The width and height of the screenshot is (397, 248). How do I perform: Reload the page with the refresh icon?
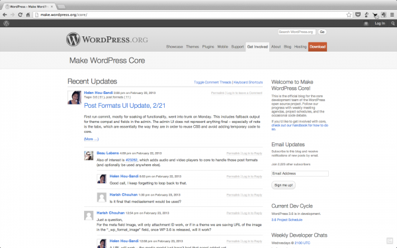[x=21, y=15]
